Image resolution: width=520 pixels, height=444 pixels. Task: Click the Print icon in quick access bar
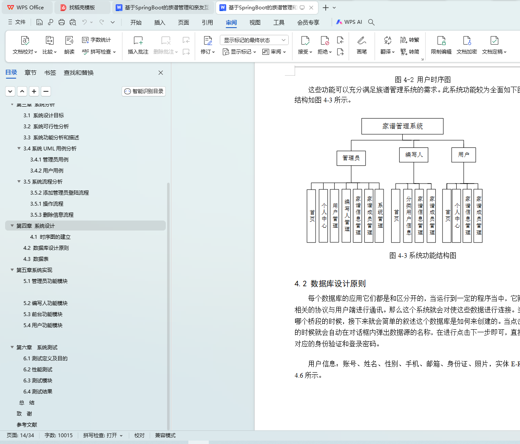[62, 22]
